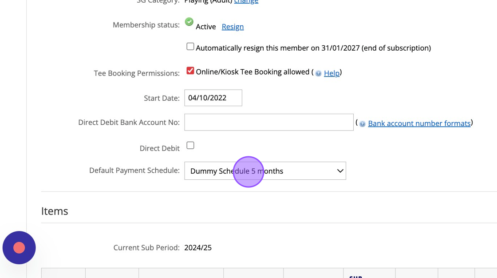Enable automatic resign on 31/01/2027 checkbox
Viewport: 497px width, 278px height.
click(x=190, y=47)
